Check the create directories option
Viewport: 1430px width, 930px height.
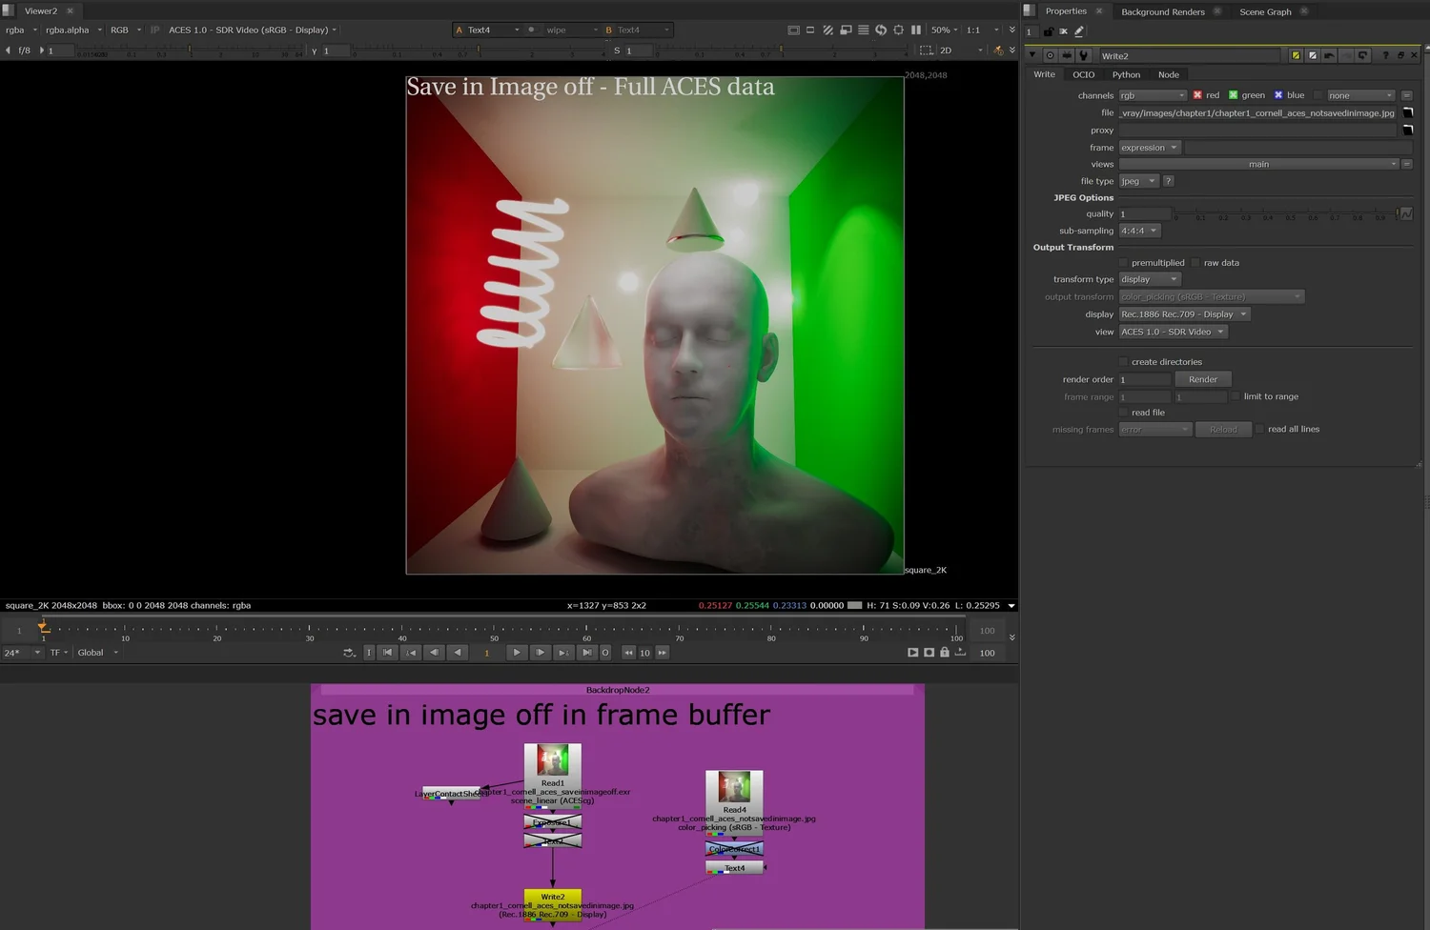click(1125, 362)
